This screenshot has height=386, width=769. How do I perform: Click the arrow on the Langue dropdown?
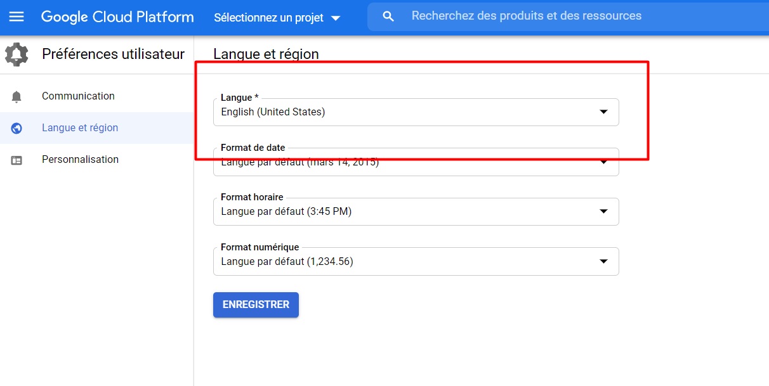coord(603,112)
